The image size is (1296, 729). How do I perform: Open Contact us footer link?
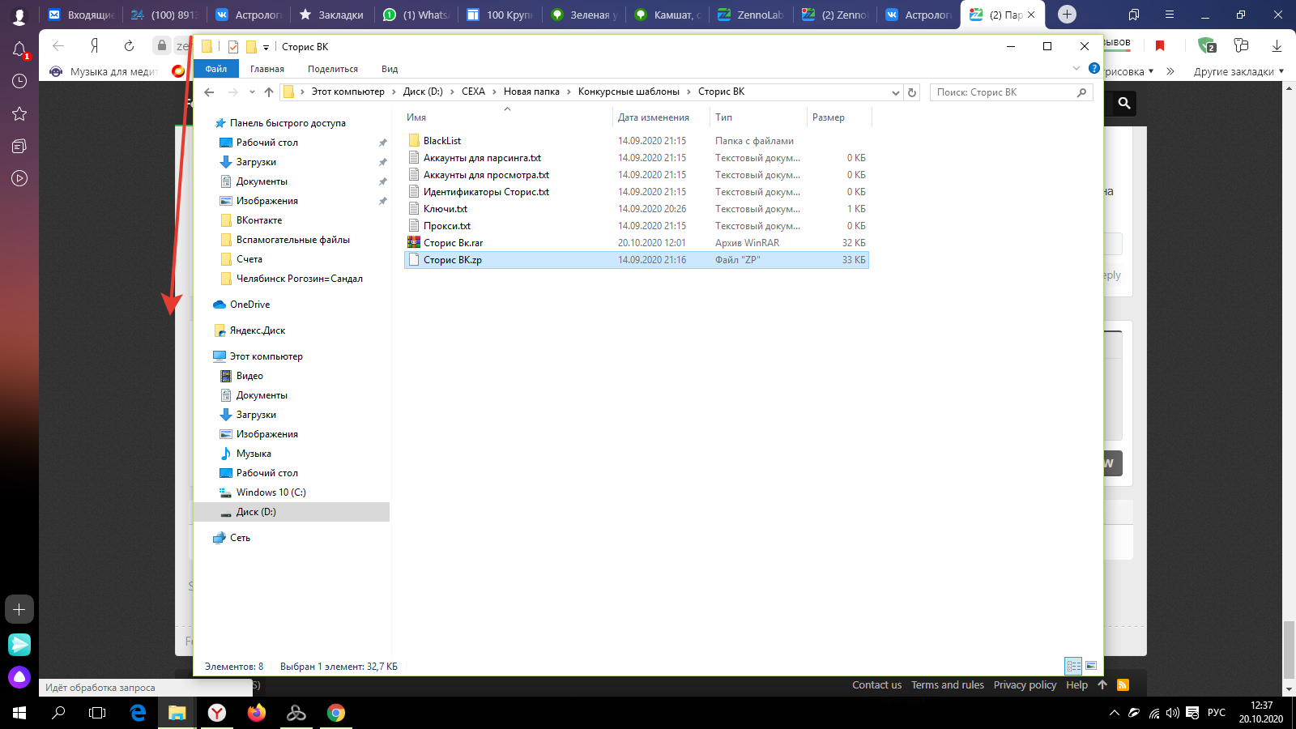point(876,685)
